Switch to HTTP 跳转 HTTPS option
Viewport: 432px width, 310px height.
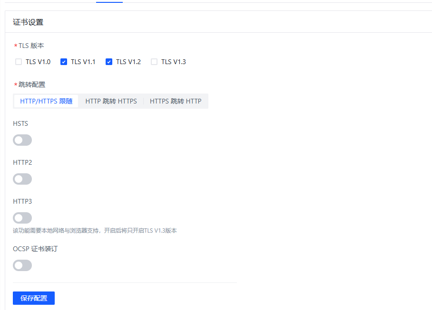coord(111,101)
